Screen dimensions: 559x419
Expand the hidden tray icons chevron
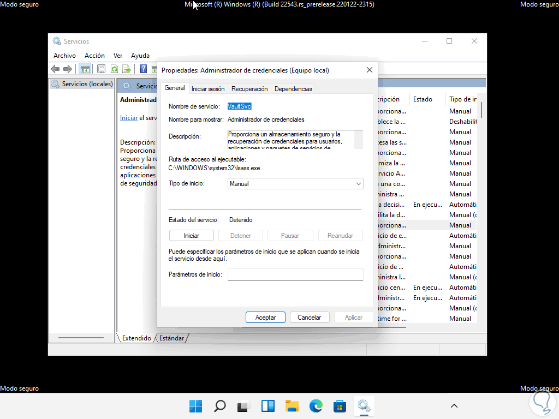pyautogui.click(x=454, y=406)
